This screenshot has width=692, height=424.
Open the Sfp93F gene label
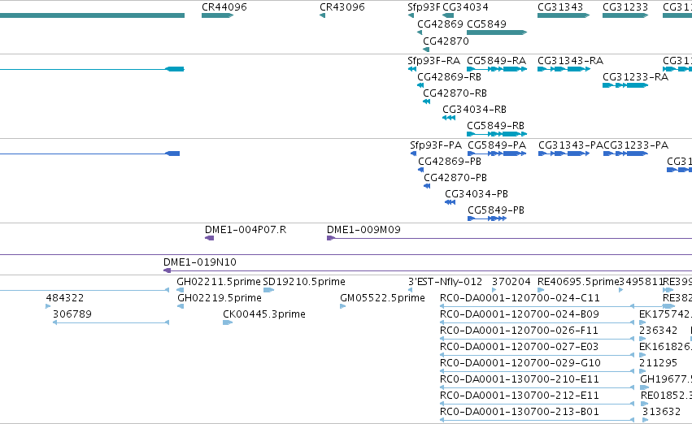pos(424,7)
